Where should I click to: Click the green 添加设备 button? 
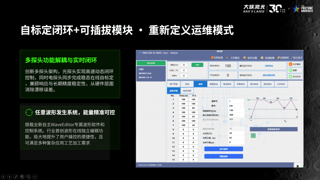[151, 63]
